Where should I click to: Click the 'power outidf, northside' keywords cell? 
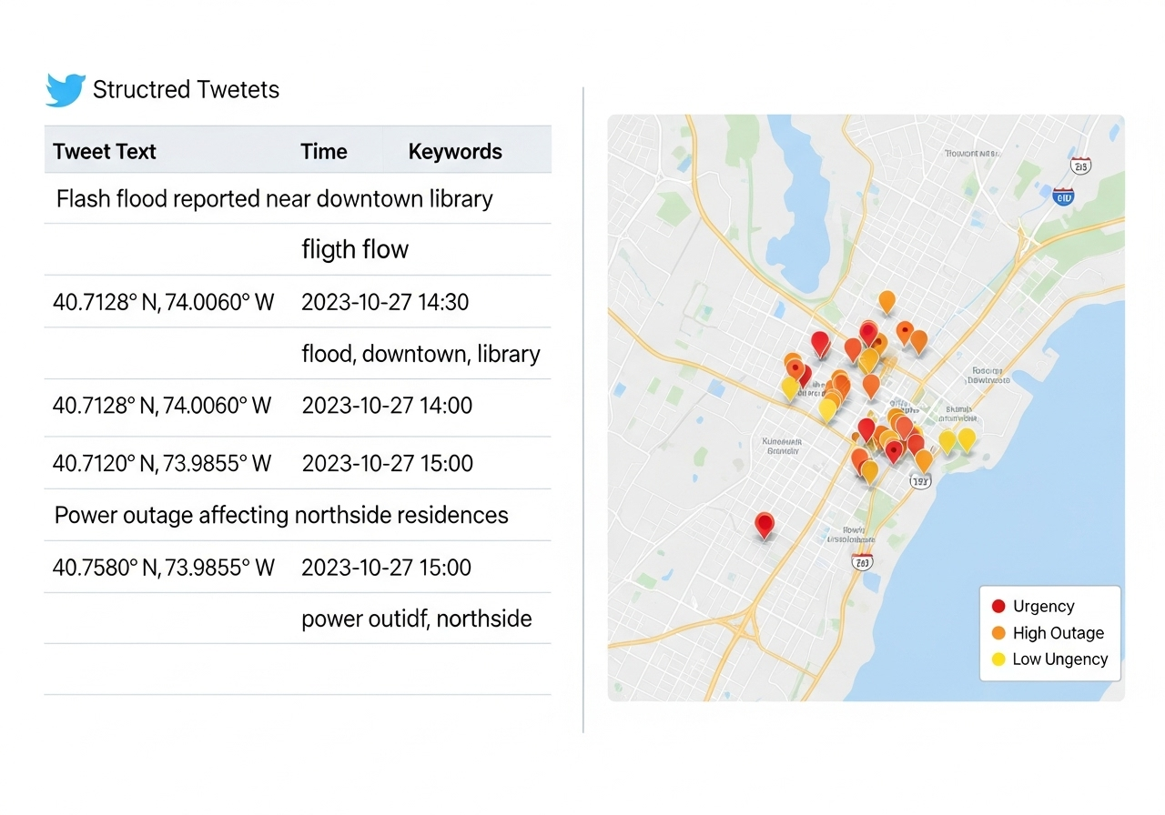click(416, 619)
